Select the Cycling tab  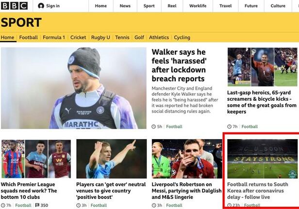tap(182, 37)
